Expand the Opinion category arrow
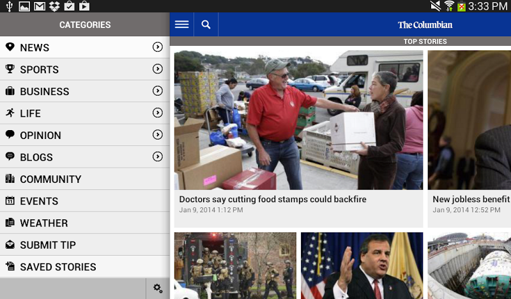The height and width of the screenshot is (299, 511). (158, 135)
